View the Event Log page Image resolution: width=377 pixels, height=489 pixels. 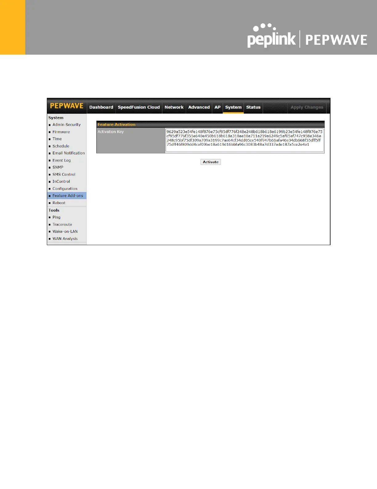(62, 160)
